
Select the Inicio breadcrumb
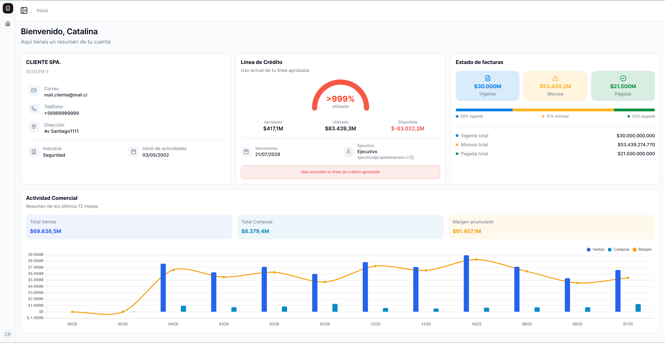click(x=42, y=11)
